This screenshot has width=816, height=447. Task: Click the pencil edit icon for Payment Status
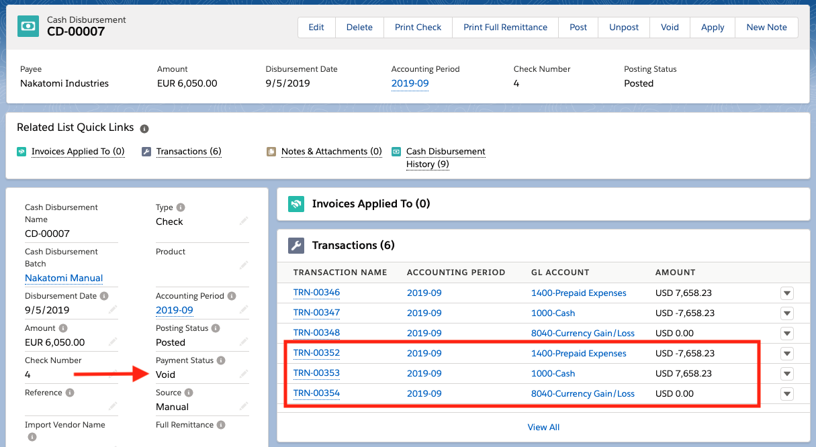[x=244, y=373]
